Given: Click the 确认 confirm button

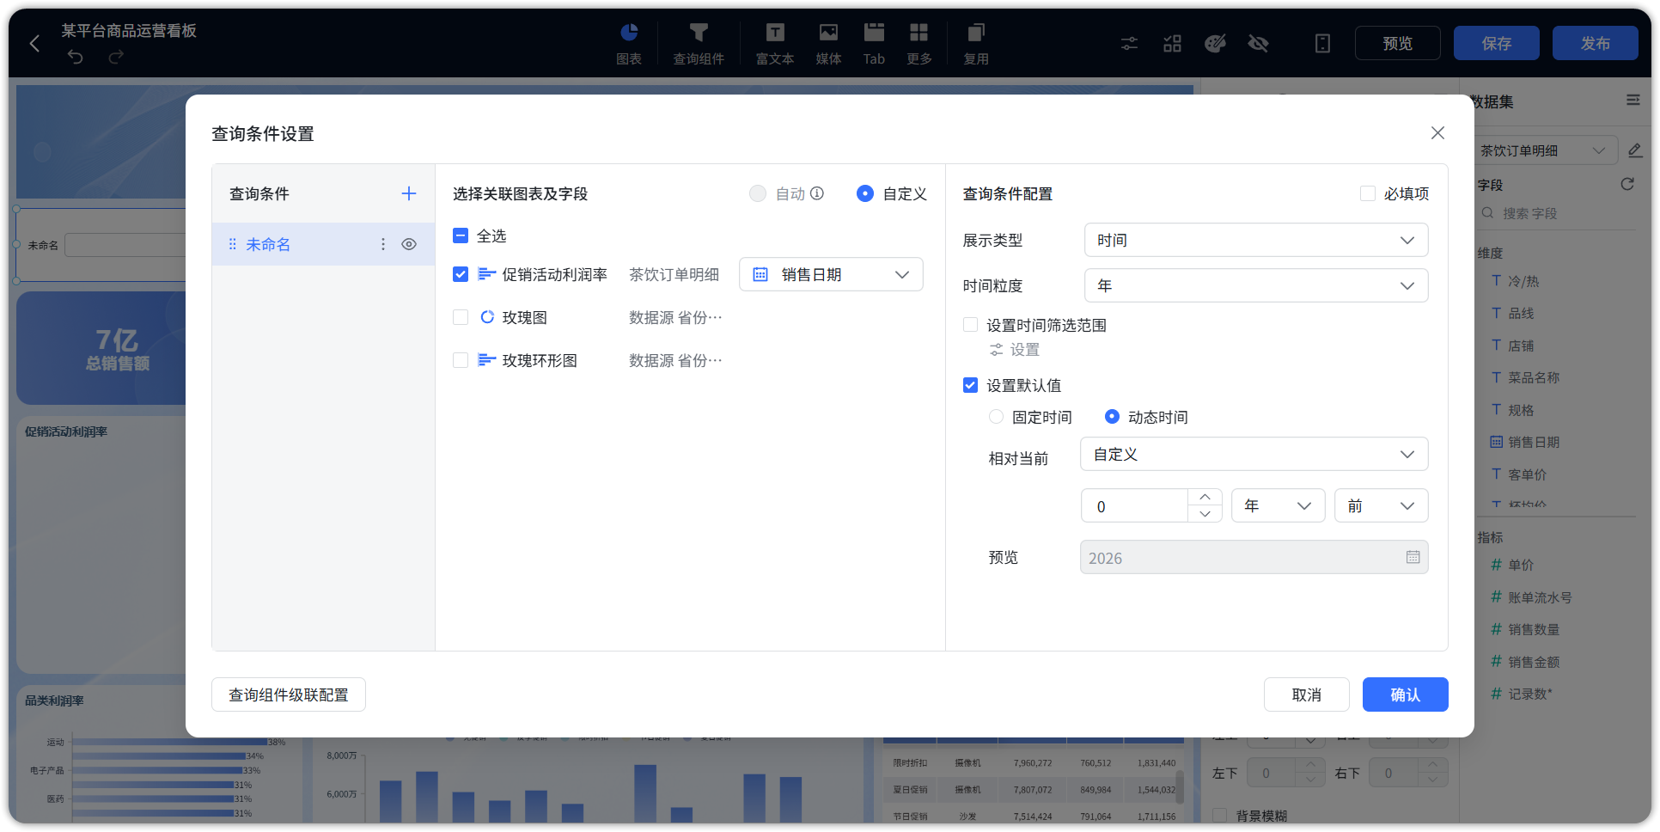Looking at the screenshot, I should point(1405,694).
